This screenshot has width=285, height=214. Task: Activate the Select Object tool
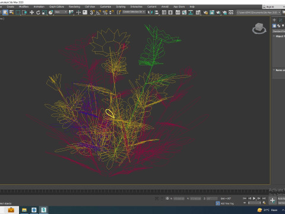coord(5,12)
